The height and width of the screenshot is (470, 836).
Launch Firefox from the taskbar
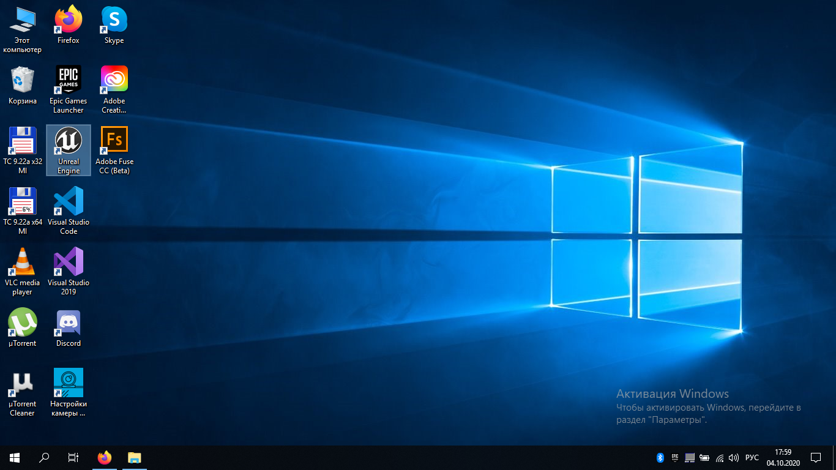pyautogui.click(x=105, y=458)
